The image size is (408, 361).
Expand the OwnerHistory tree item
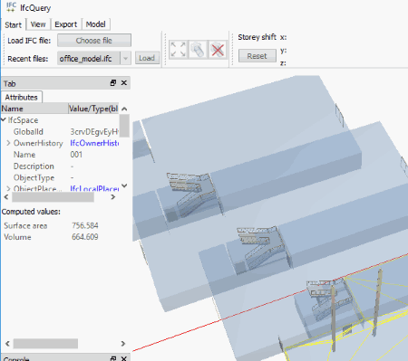[x=8, y=143]
